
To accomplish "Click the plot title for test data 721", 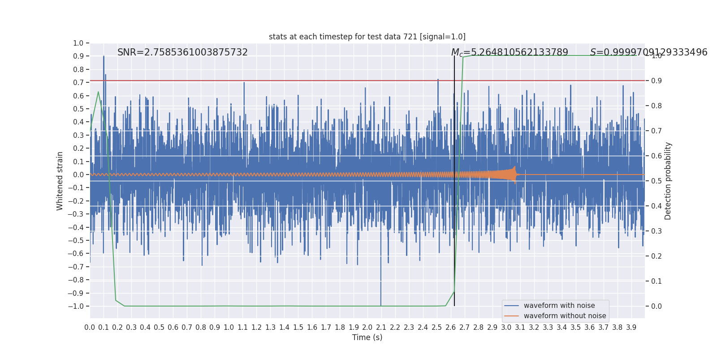I will (x=367, y=37).
